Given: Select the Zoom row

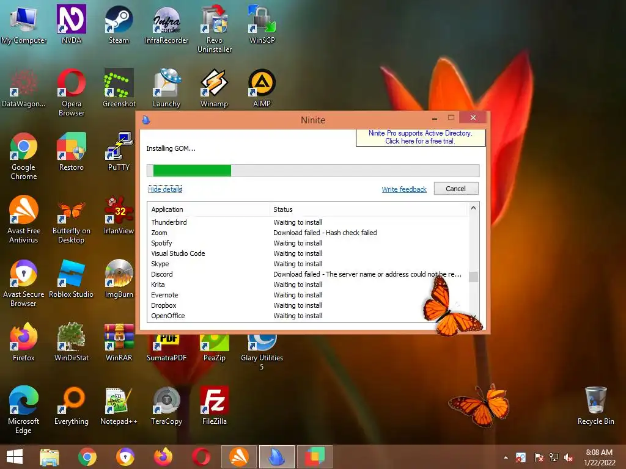Looking at the screenshot, I should 307,233.
